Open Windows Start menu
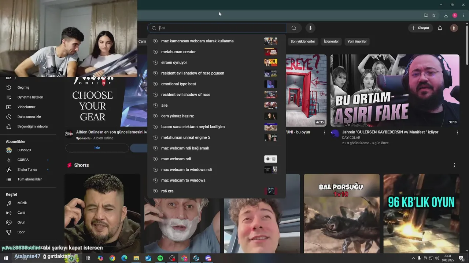The height and width of the screenshot is (263, 469). click(x=6, y=258)
